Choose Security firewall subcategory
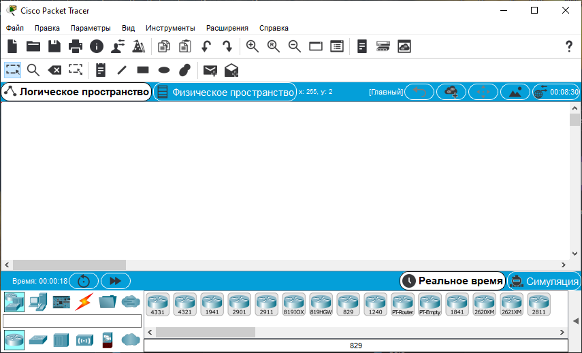 (108, 339)
